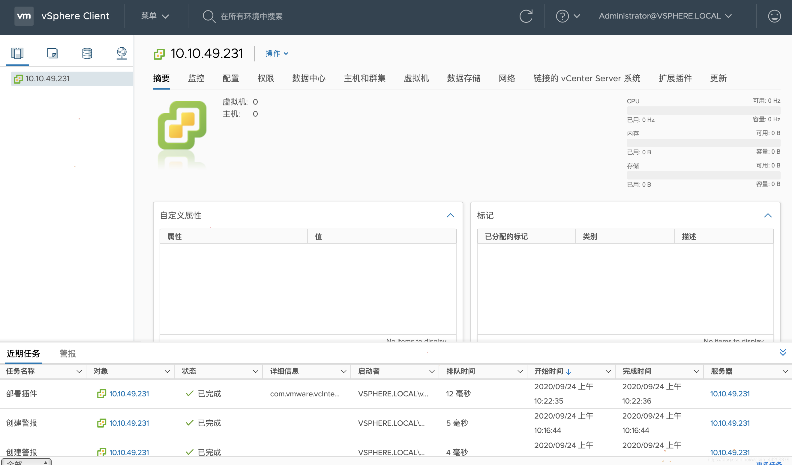Sort by 属性 column header
This screenshot has width=792, height=465.
(x=233, y=236)
